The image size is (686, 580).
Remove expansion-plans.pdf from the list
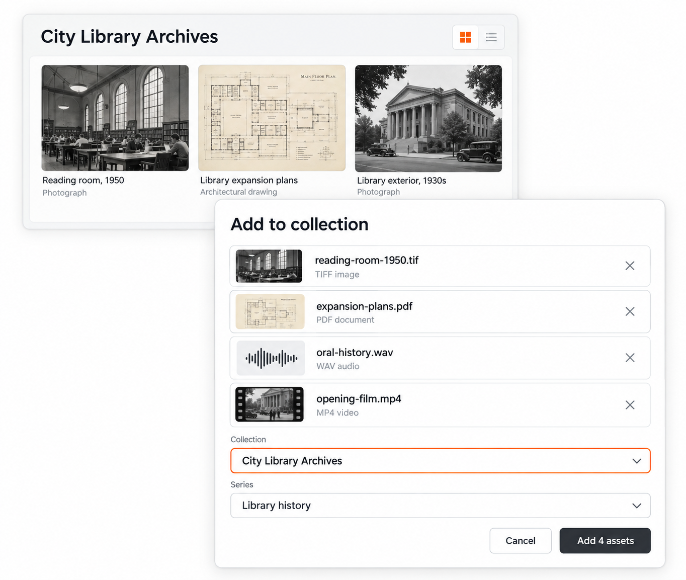tap(630, 311)
